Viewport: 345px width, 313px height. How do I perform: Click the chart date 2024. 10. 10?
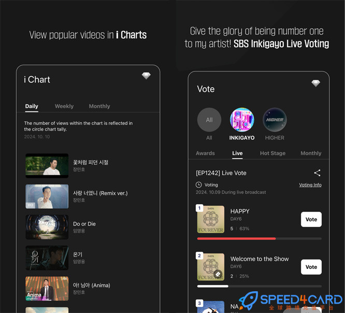[x=37, y=137]
